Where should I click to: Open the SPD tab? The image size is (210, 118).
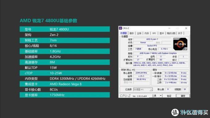pyautogui.click(x=154, y=33)
